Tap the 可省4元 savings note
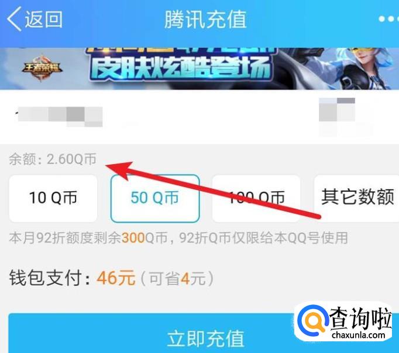Image resolution: width=399 pixels, height=353 pixels. [x=177, y=279]
